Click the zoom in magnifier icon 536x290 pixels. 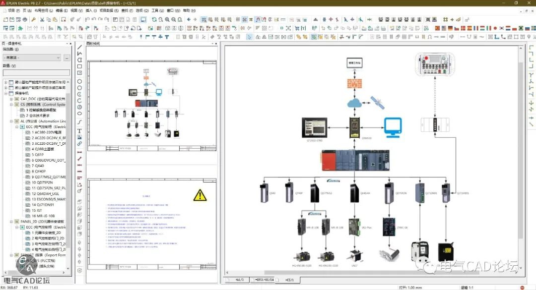[x=167, y=19]
